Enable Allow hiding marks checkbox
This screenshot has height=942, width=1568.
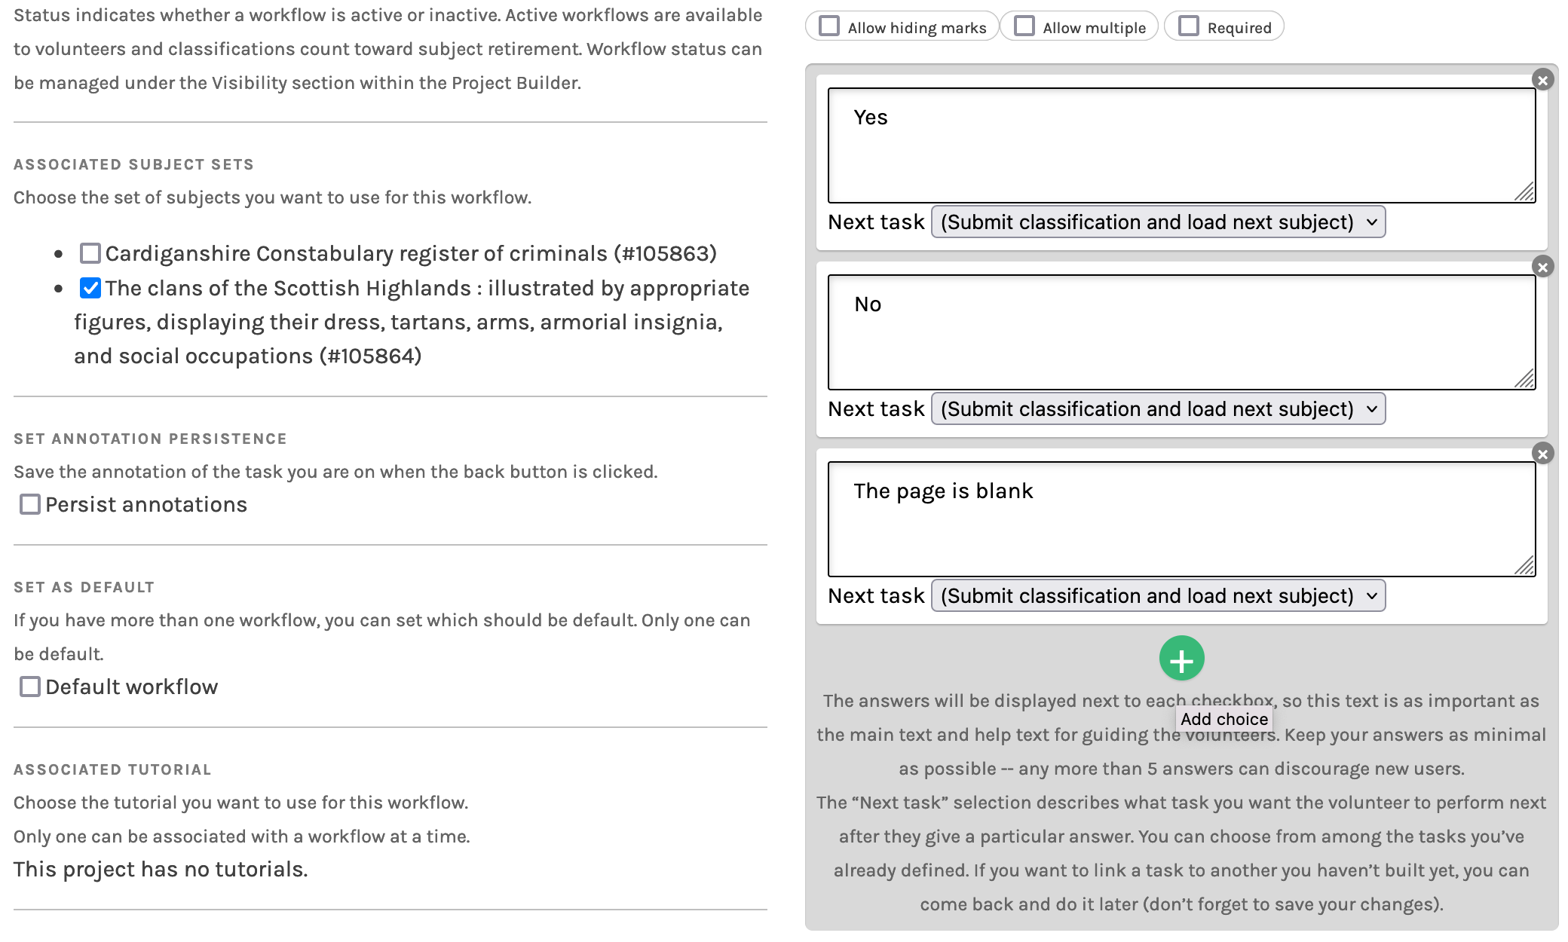(829, 26)
